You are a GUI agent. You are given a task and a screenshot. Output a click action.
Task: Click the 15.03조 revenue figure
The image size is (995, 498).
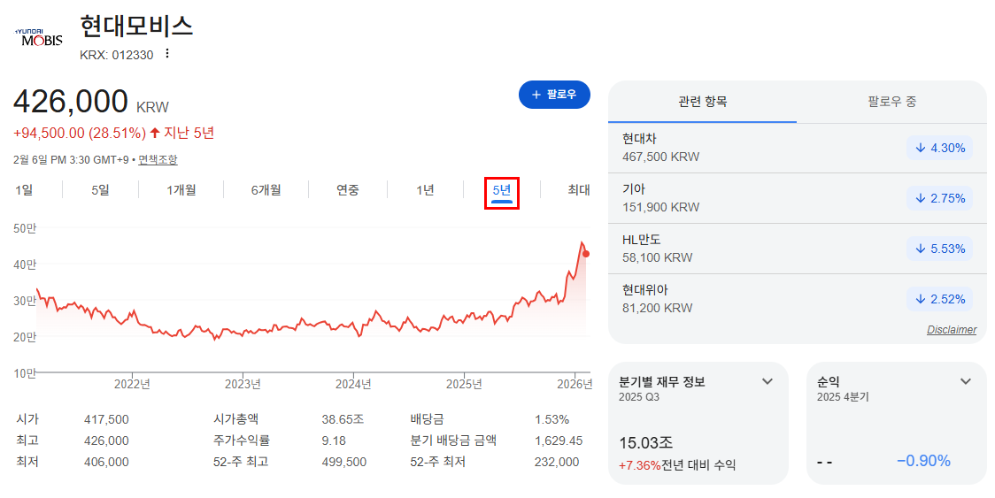point(646,443)
